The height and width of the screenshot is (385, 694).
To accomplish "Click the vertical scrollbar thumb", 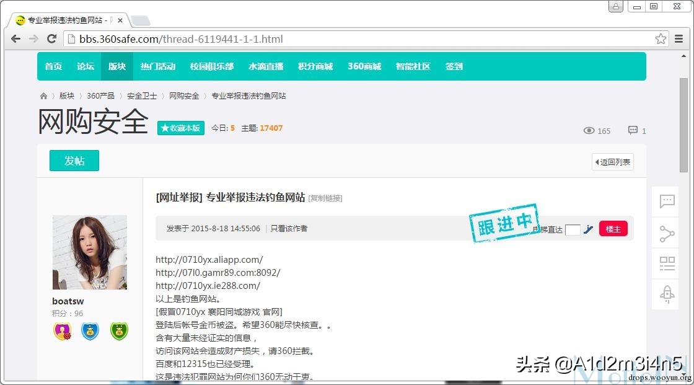I will pos(684,125).
